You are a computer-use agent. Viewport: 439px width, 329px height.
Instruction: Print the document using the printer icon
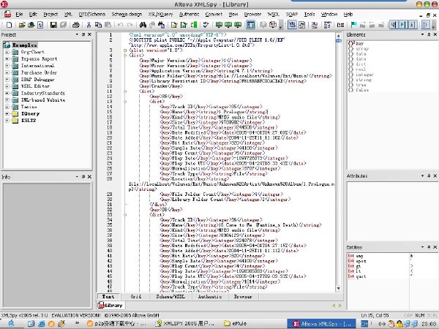[x=76, y=25]
